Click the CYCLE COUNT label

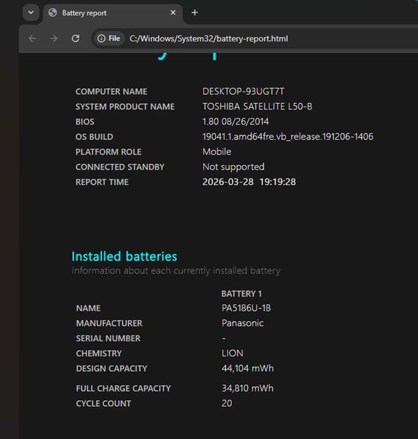[103, 404]
